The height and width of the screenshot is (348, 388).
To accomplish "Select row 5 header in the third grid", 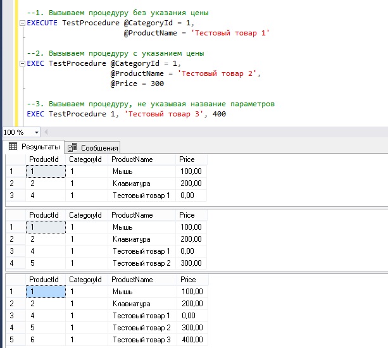I will tap(12, 340).
